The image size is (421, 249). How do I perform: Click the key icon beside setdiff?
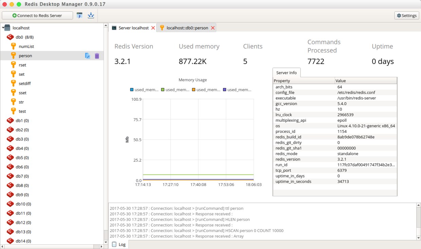coord(14,83)
